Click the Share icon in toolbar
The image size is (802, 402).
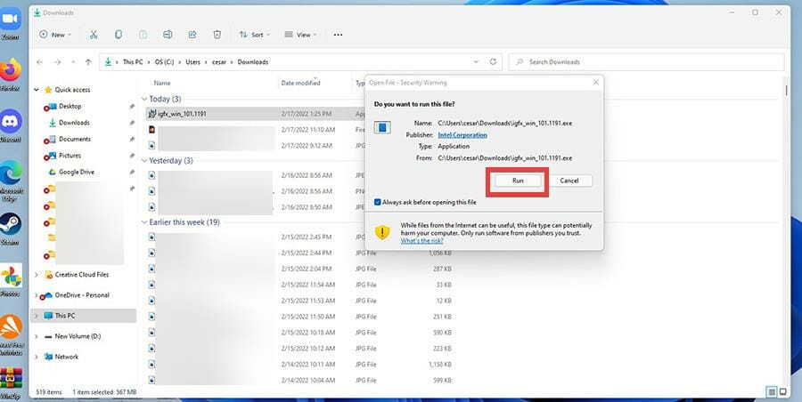[192, 35]
